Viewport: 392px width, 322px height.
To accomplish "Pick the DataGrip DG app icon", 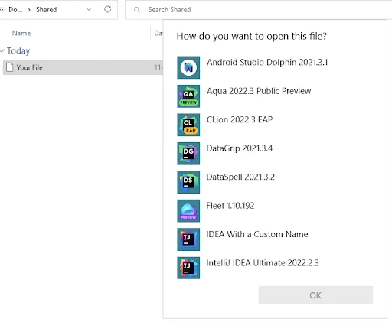I will pyautogui.click(x=188, y=154).
